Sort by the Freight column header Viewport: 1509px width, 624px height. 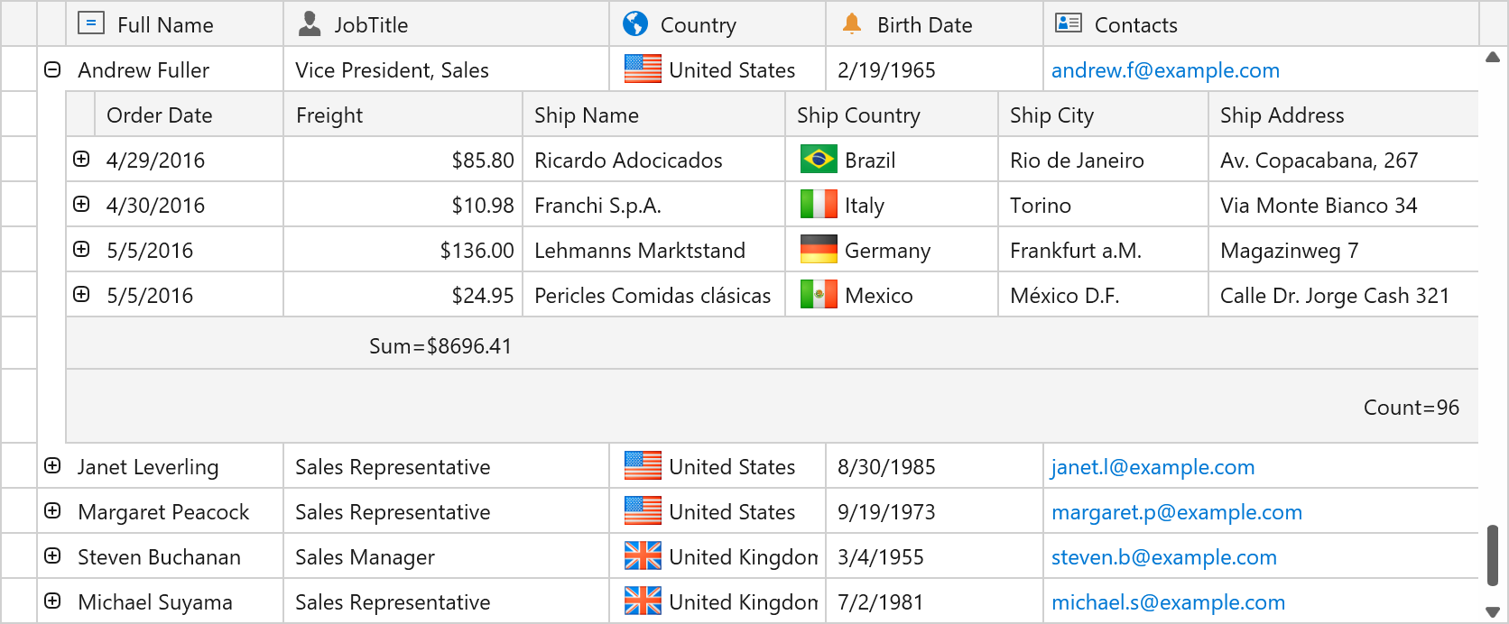click(x=329, y=115)
